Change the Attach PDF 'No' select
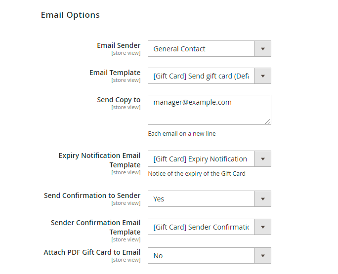This screenshot has width=338, height=274. [x=201, y=256]
